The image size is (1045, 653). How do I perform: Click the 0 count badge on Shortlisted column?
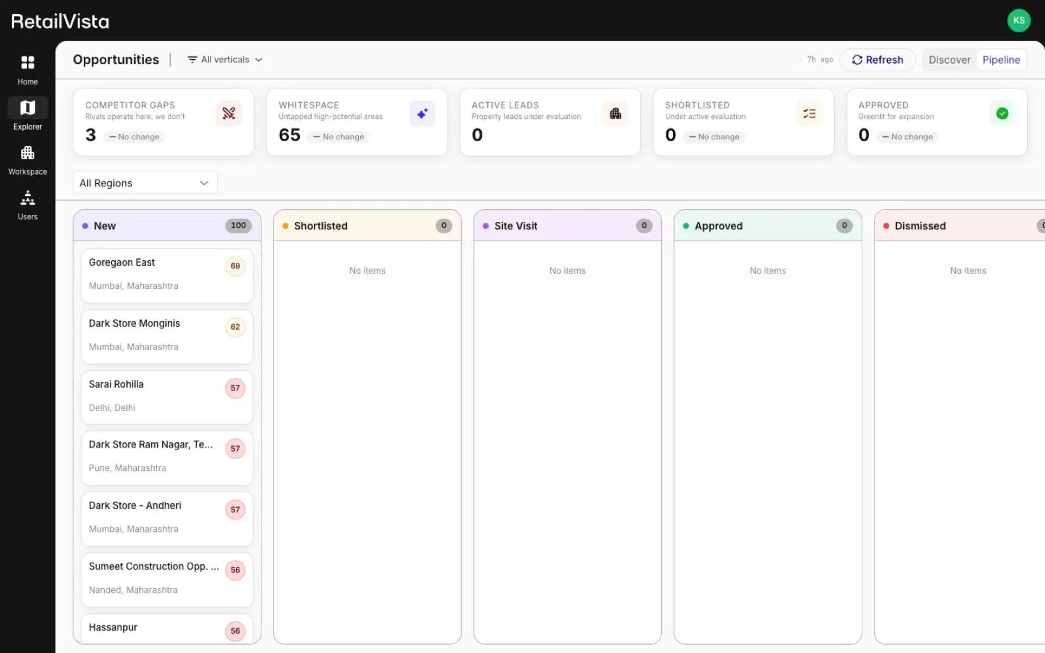(x=444, y=225)
